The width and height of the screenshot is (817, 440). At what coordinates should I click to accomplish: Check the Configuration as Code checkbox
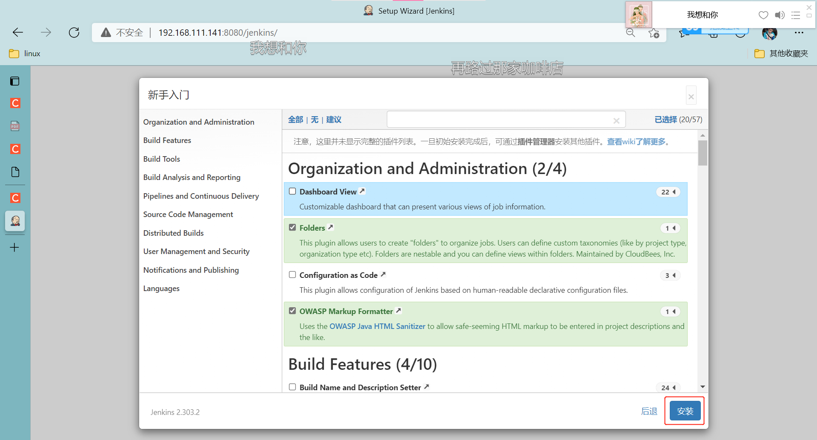coord(292,275)
